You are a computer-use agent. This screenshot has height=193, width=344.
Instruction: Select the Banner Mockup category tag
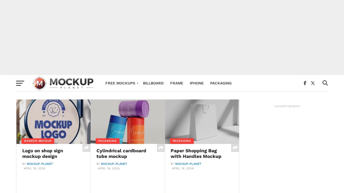point(38,141)
